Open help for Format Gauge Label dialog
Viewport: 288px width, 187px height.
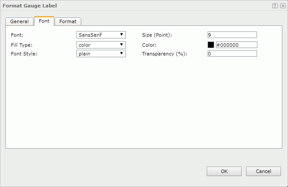275,6
